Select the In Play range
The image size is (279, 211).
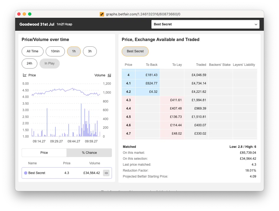click(x=49, y=63)
